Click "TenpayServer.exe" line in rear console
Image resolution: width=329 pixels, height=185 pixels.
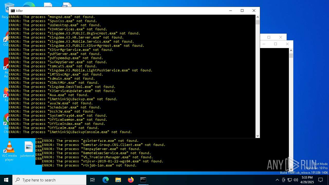click(x=91, y=149)
